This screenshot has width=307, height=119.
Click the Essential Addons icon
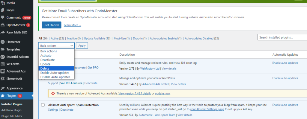3,57
